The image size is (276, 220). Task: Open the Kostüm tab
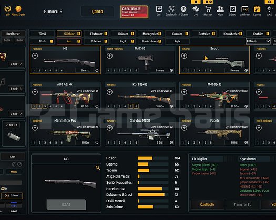click(x=258, y=34)
